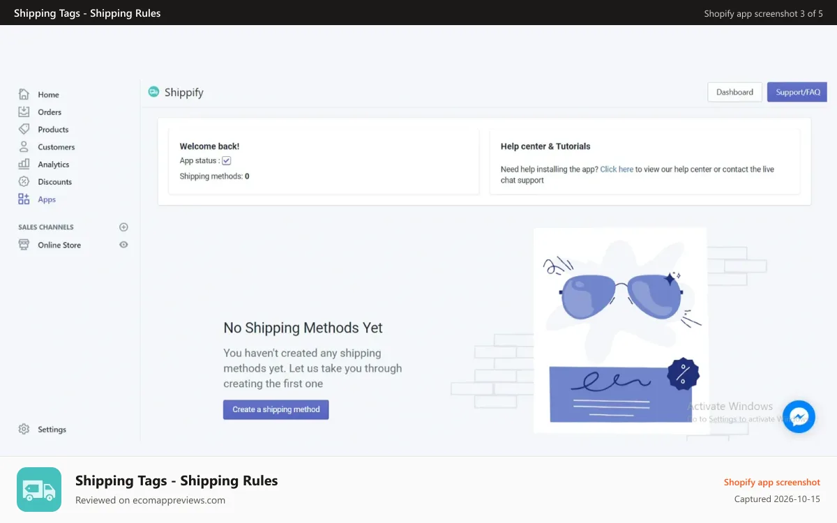837x523 pixels.
Task: Click the Shippify app title text
Action: (184, 92)
